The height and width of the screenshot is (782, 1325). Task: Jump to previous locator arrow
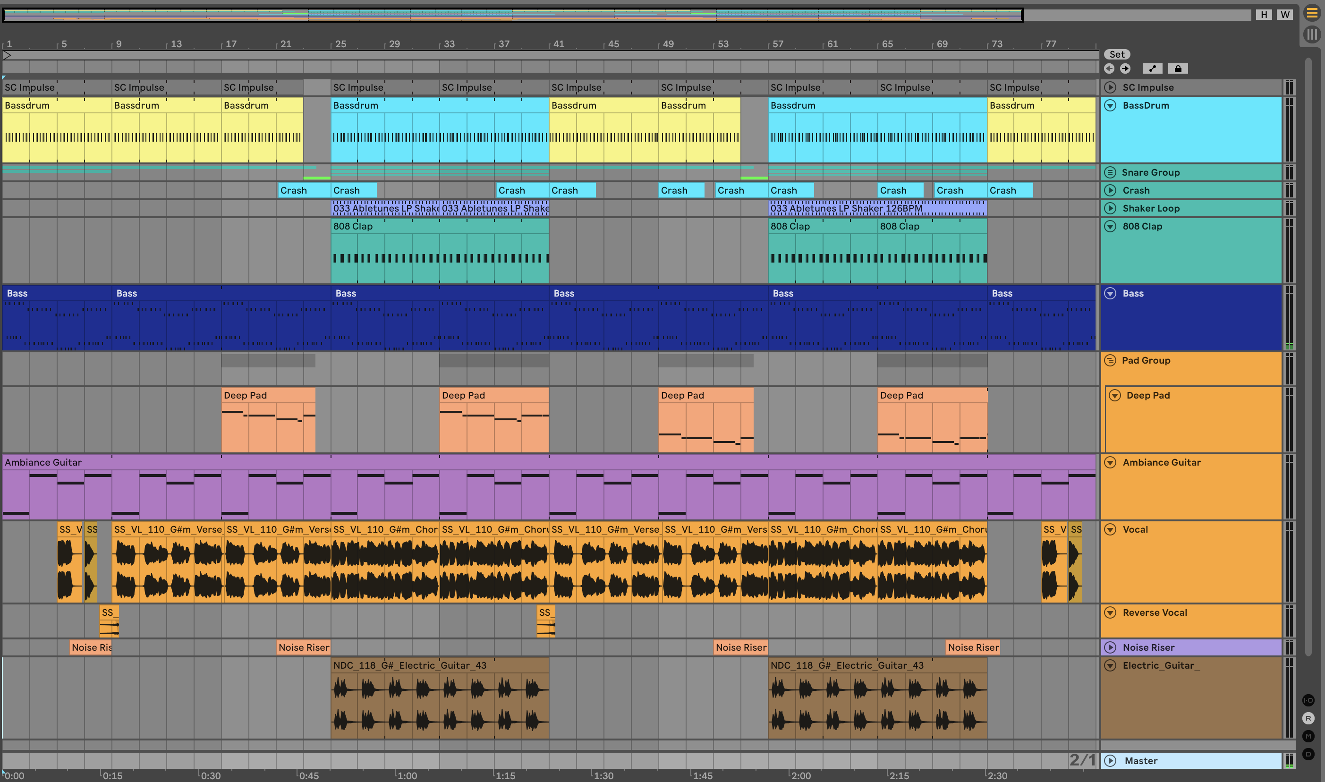pos(1109,68)
